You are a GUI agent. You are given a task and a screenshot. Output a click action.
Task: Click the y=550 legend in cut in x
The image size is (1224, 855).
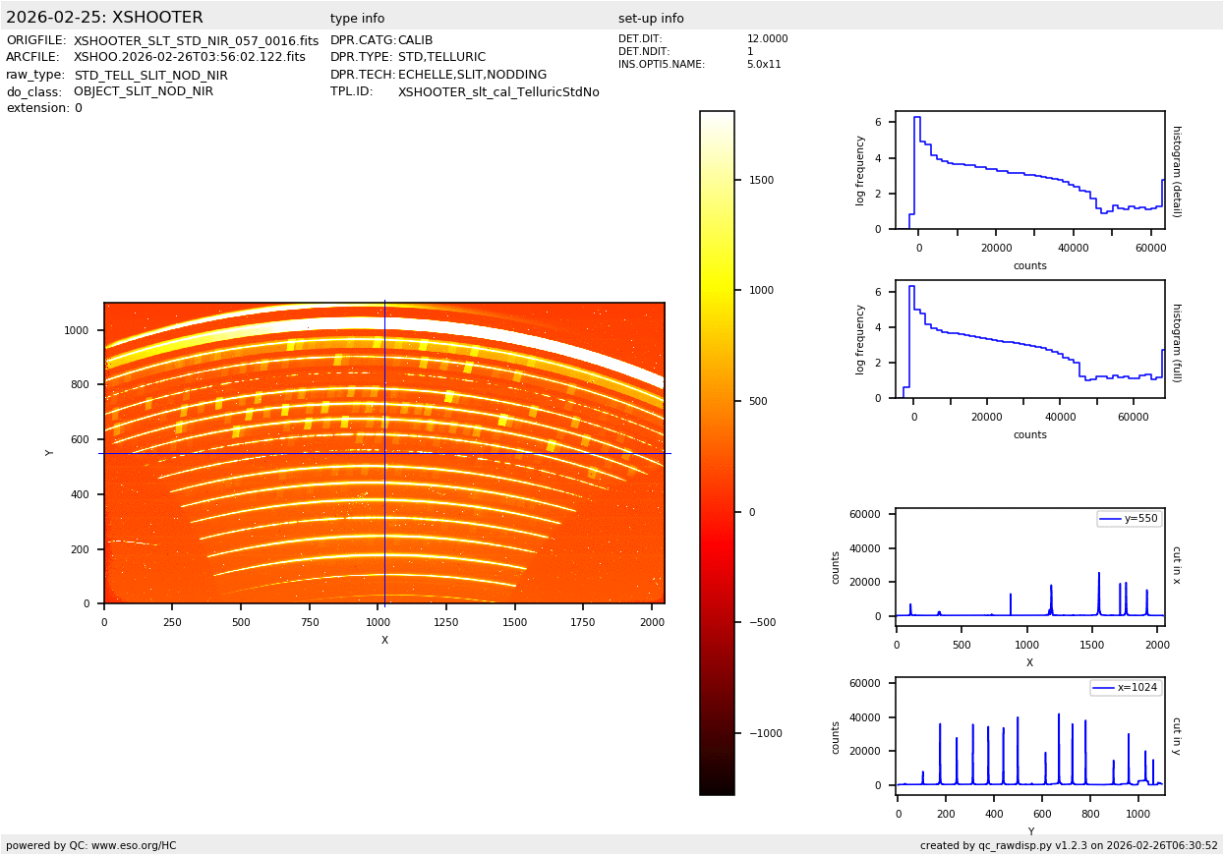(x=1129, y=519)
